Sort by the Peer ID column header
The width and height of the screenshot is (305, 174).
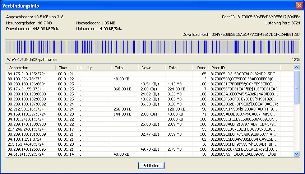pos(244,68)
